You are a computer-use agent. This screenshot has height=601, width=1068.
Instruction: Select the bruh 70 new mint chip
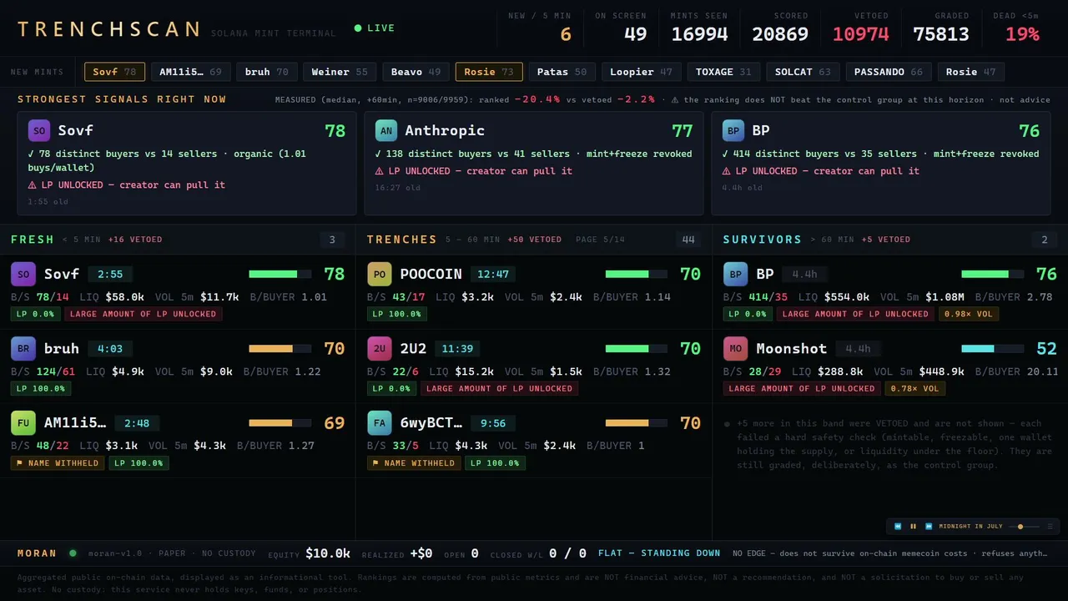[x=267, y=72]
